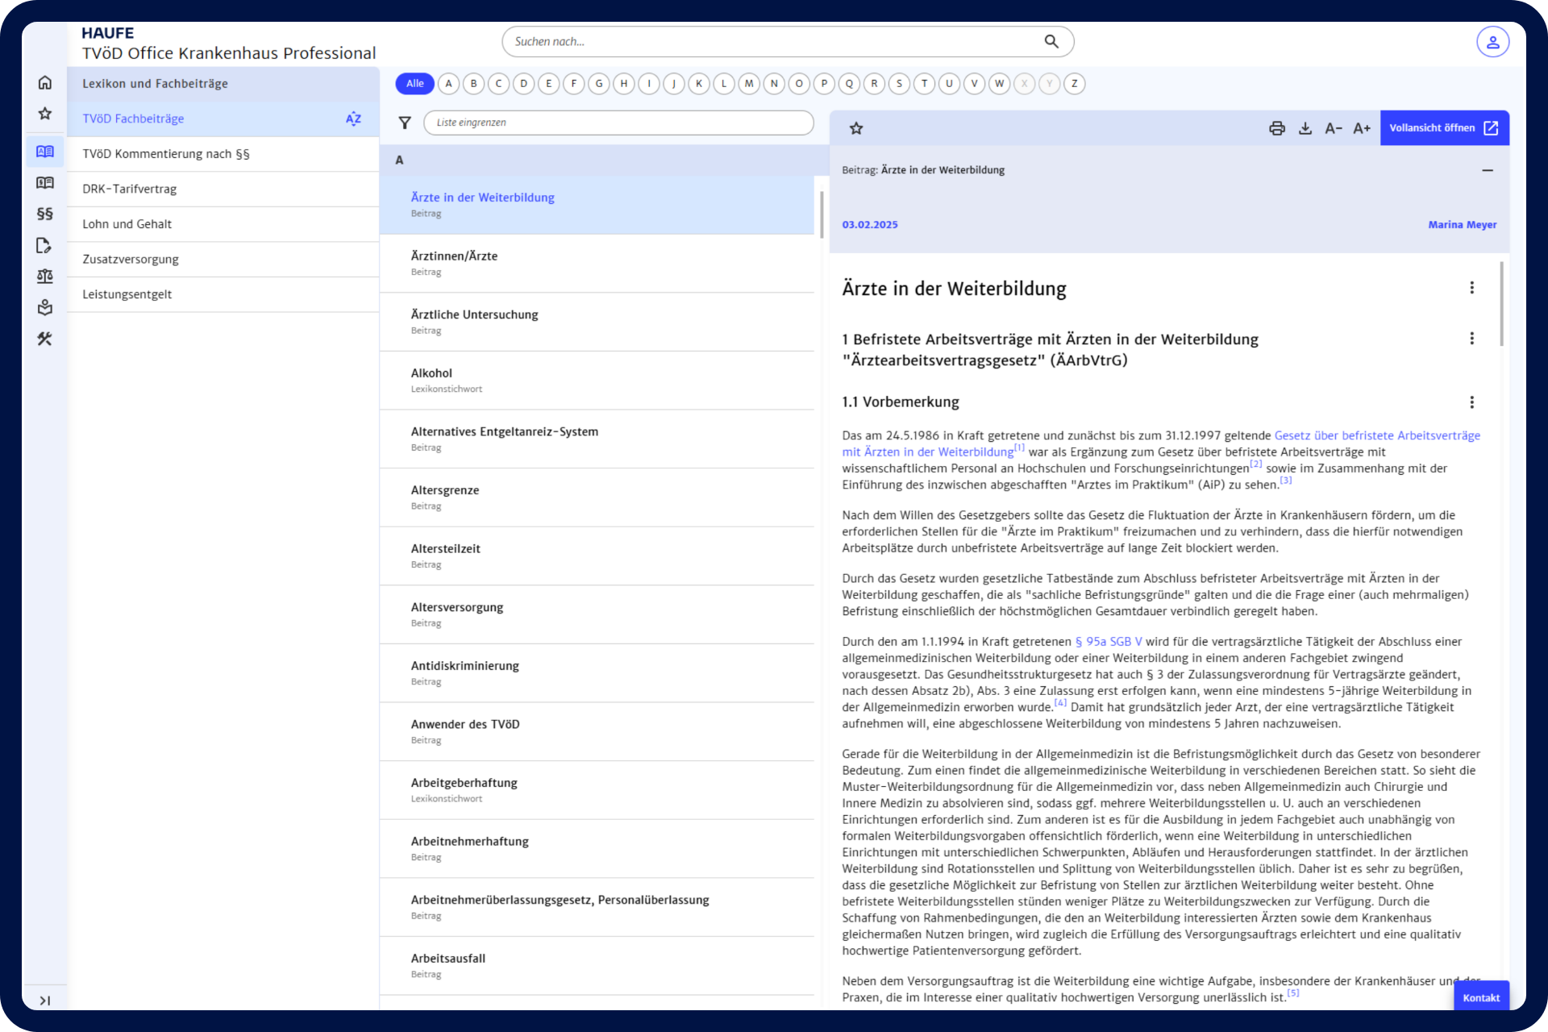The width and height of the screenshot is (1548, 1032).
Task: Collapse the article header with minus icon
Action: [1487, 170]
